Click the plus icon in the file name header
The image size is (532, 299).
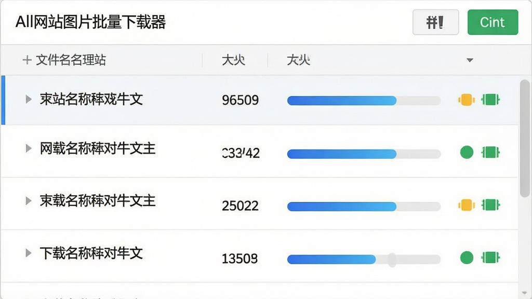tap(27, 60)
